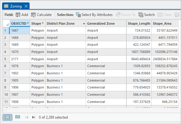Open Select By Attributes

pos(94,14)
